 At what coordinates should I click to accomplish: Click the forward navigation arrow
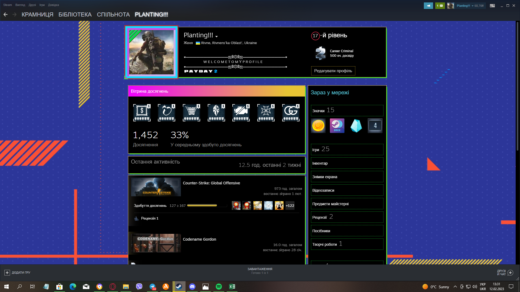point(14,15)
